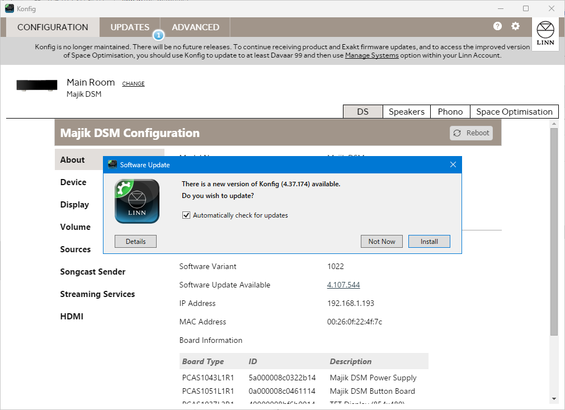565x410 pixels.
Task: Click the scrollbar up arrow
Action: pyautogui.click(x=554, y=124)
